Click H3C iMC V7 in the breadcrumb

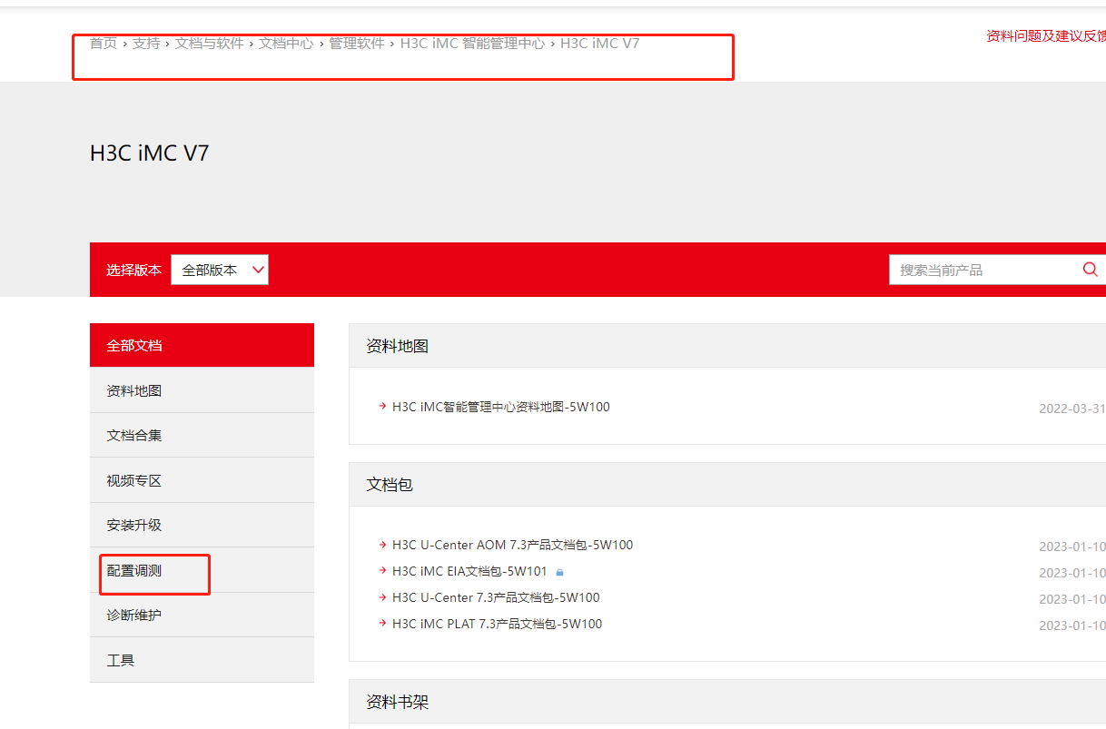pyautogui.click(x=599, y=43)
